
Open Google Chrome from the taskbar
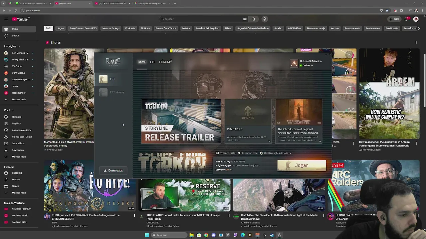click(x=206, y=235)
